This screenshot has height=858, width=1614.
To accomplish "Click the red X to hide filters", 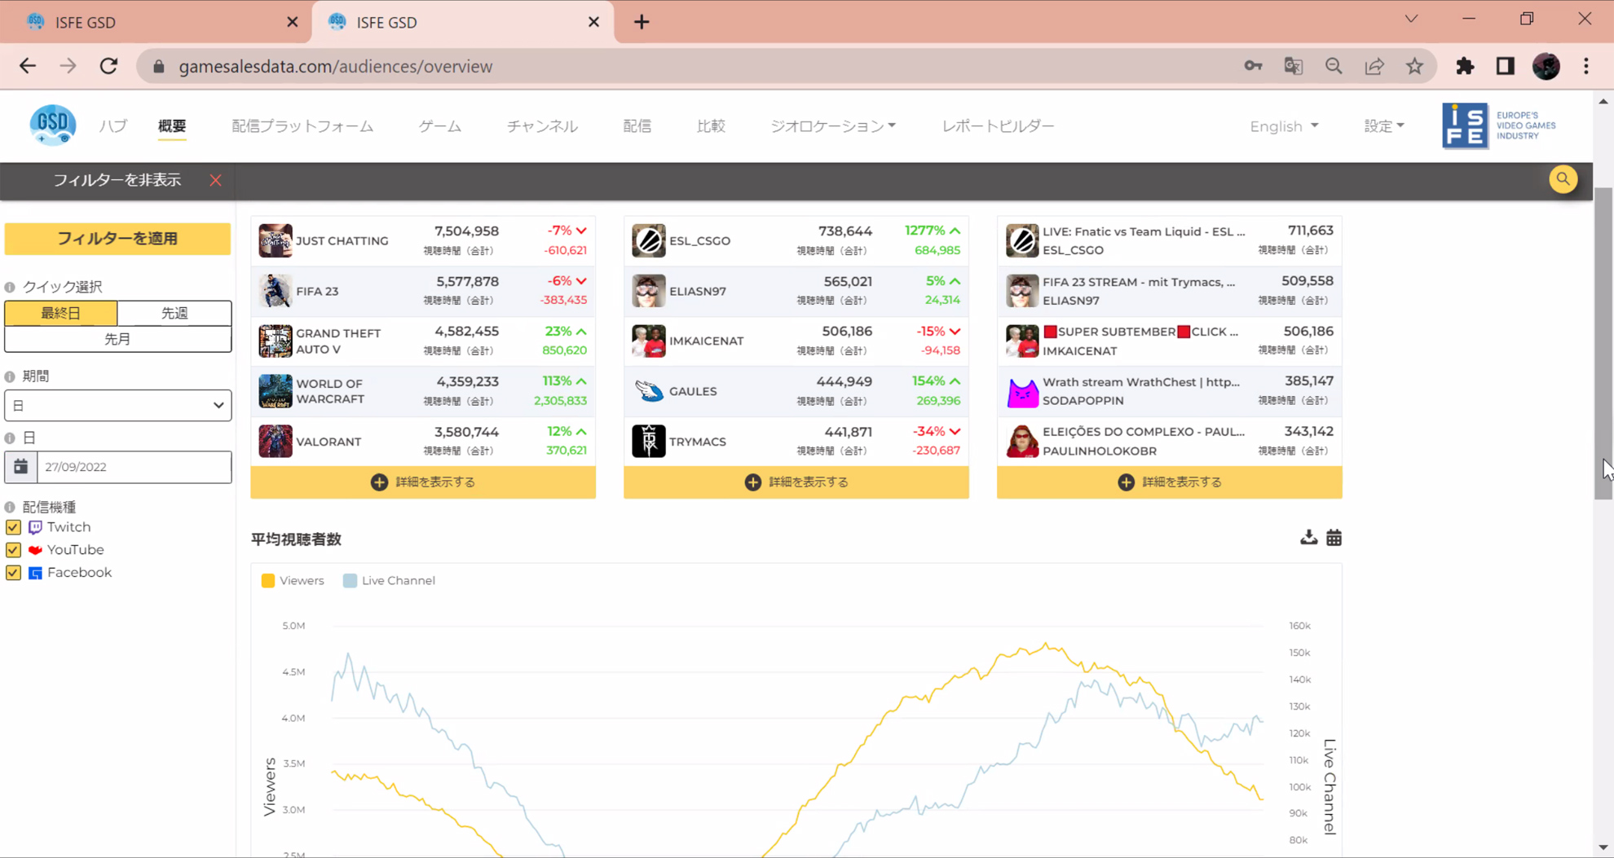I will [x=215, y=180].
